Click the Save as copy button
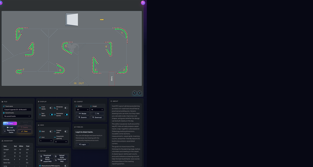Screen dimensions: 313x167 click(x=24, y=123)
